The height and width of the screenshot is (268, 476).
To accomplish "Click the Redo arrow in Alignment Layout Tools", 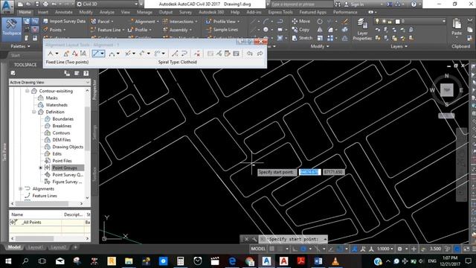I will tap(260, 54).
